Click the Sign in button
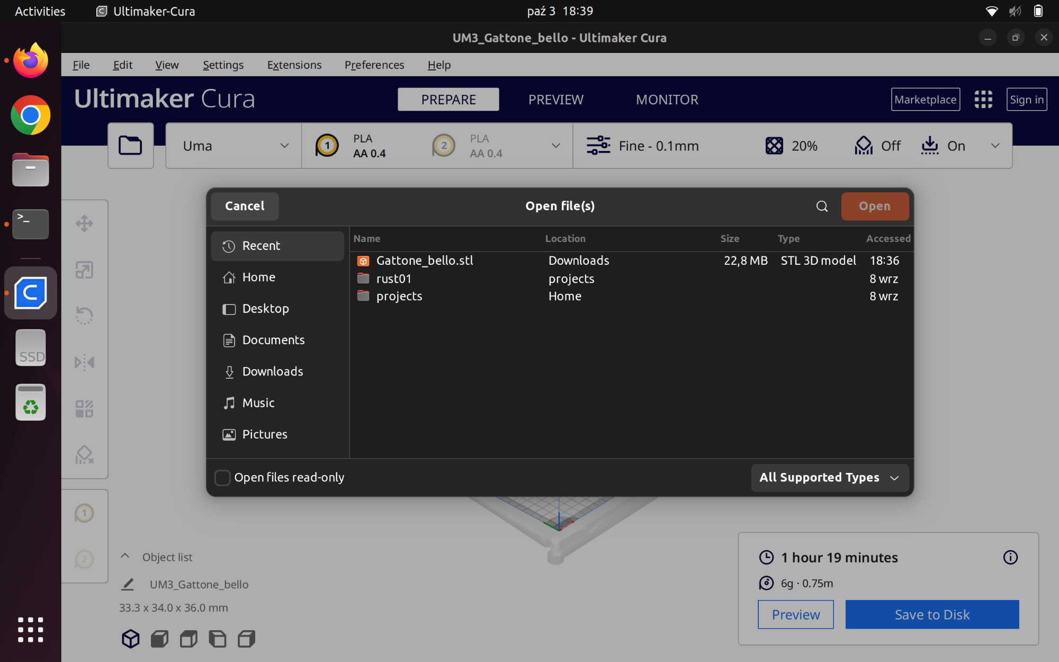Viewport: 1059px width, 662px height. [1026, 100]
